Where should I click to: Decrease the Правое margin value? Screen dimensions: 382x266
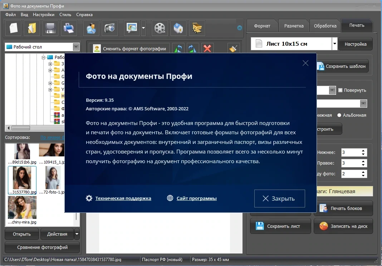pos(363,165)
